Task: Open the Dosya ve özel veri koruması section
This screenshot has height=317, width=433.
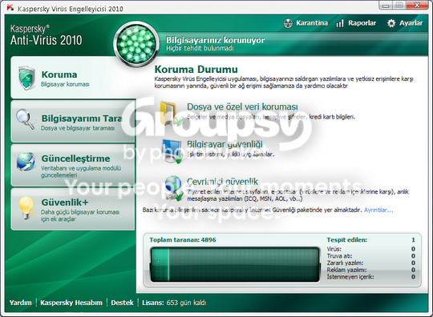Action: click(x=242, y=106)
